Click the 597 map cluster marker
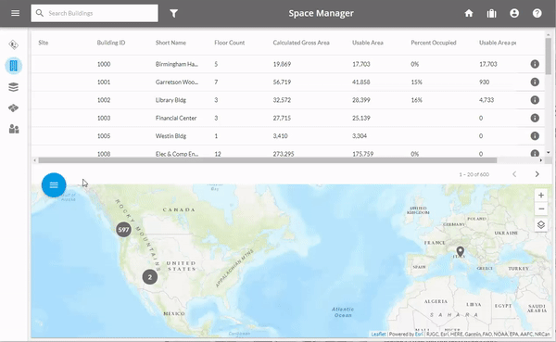Viewport: 556px width, 342px height. [x=123, y=230]
